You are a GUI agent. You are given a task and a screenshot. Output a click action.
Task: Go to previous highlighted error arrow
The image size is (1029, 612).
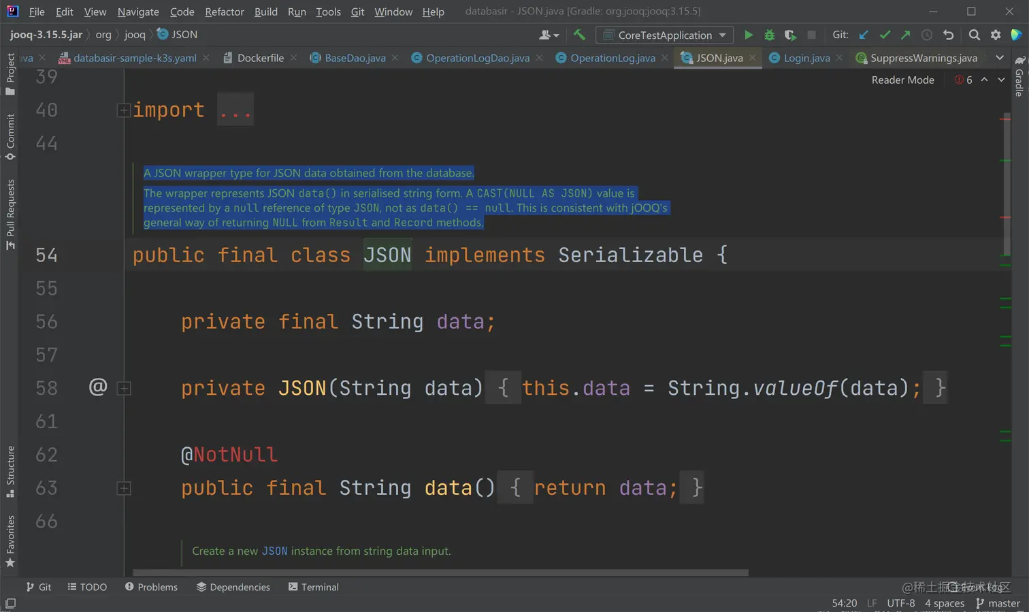[984, 80]
